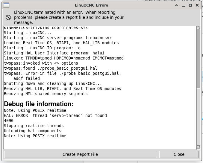
Task: Click the roll-up arrow in title bar
Action: (x=176, y=5)
